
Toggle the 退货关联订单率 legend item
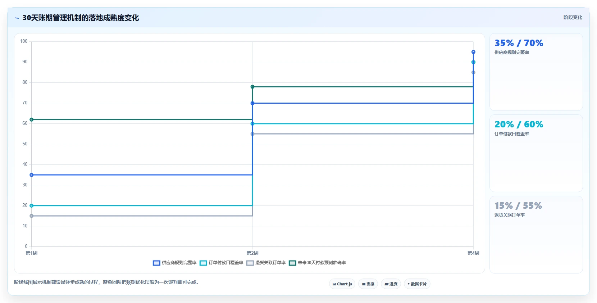point(266,263)
